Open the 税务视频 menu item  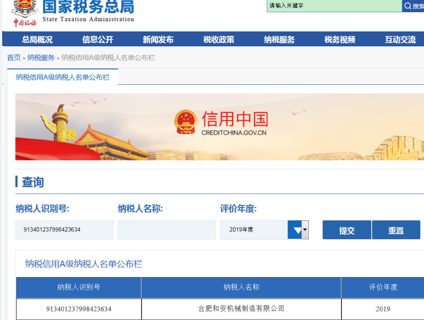(340, 40)
